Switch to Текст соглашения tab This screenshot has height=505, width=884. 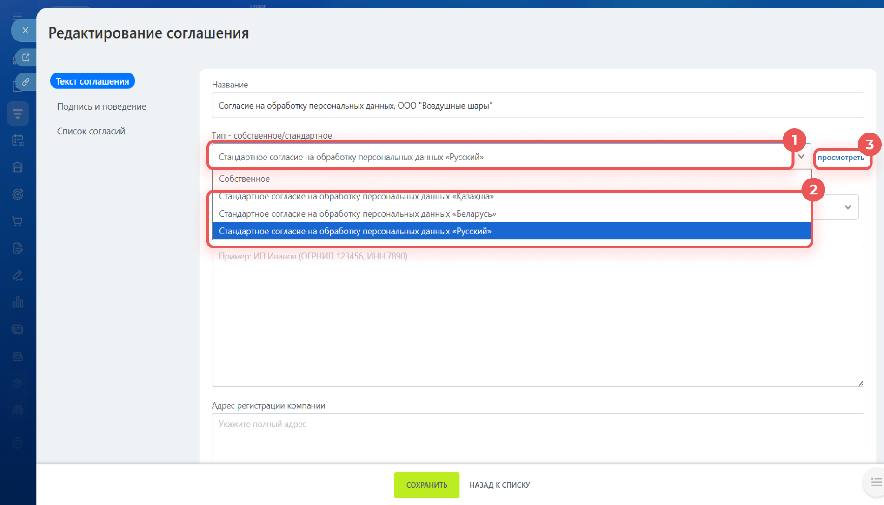pyautogui.click(x=93, y=81)
